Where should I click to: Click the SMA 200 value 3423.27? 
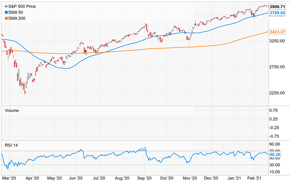point(277,32)
